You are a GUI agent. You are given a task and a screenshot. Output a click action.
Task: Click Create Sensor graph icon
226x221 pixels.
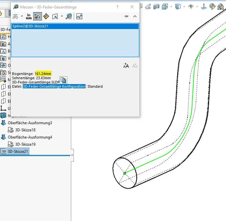point(79,16)
